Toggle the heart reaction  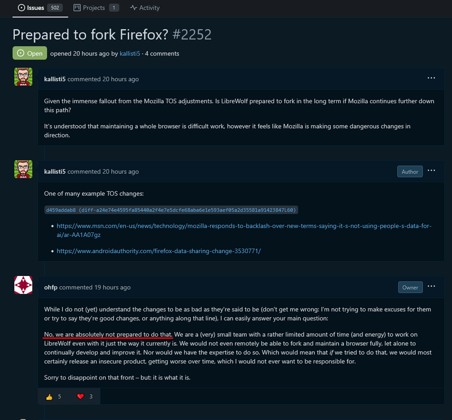[85, 397]
